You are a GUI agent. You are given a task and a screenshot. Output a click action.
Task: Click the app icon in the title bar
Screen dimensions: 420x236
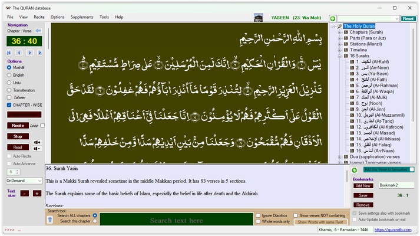[8, 8]
